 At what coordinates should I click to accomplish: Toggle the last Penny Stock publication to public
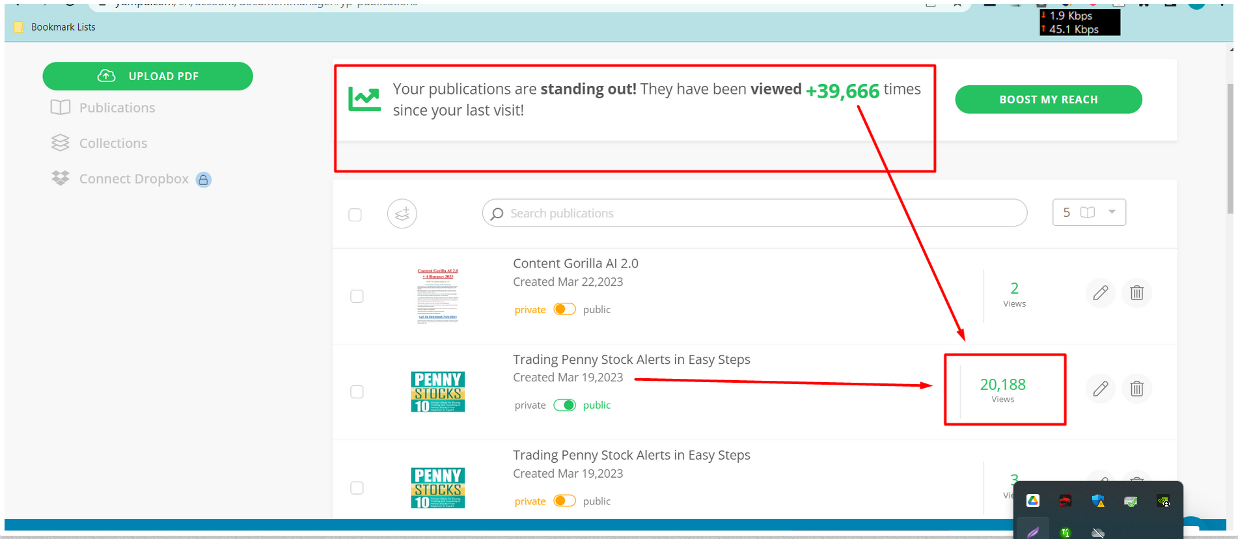pyautogui.click(x=564, y=501)
